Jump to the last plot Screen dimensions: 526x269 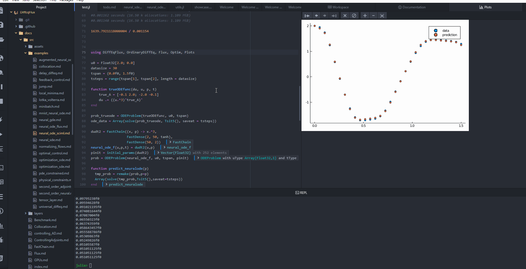(x=334, y=16)
